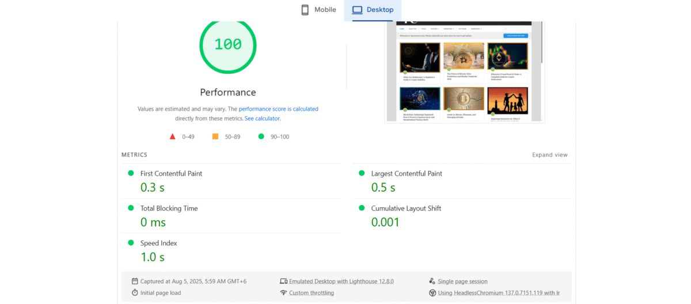Click the 0.5 s value

[x=384, y=187]
